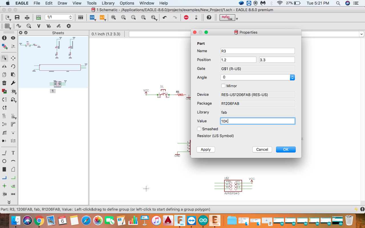Select the Label AB tool

click(13, 186)
